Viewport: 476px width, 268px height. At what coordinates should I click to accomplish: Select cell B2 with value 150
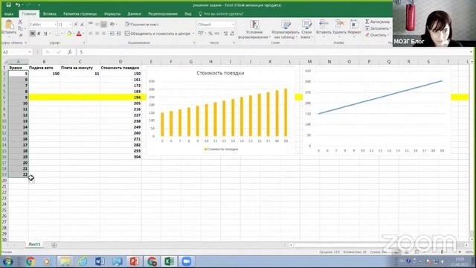click(44, 74)
